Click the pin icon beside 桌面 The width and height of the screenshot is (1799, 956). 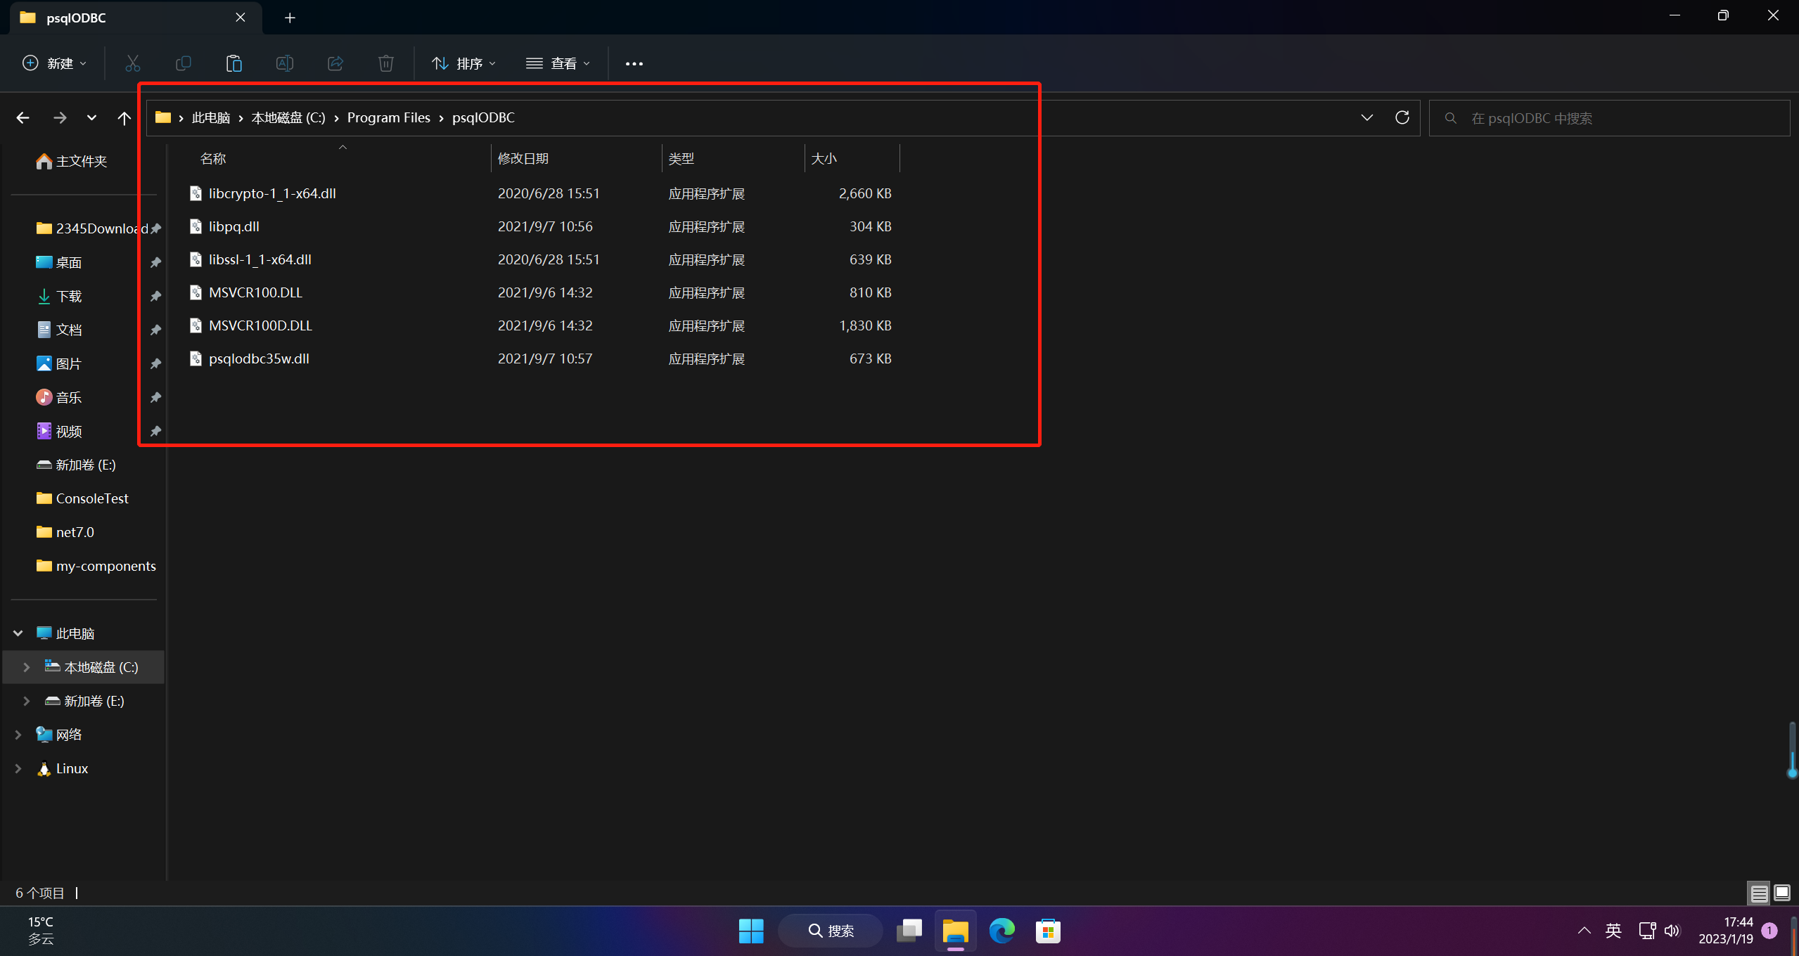pyautogui.click(x=155, y=262)
